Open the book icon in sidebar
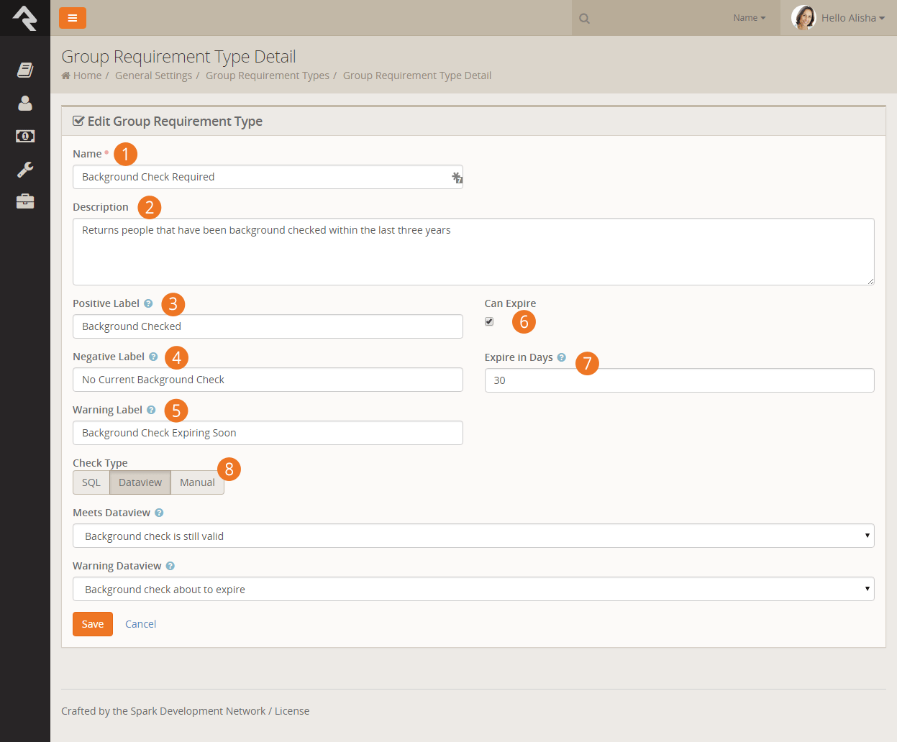The width and height of the screenshot is (897, 742). [25, 70]
